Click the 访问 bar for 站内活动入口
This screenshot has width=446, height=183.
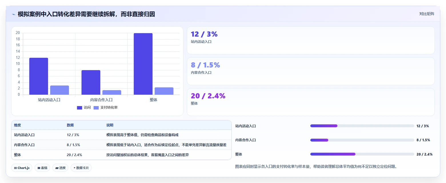click(39, 76)
